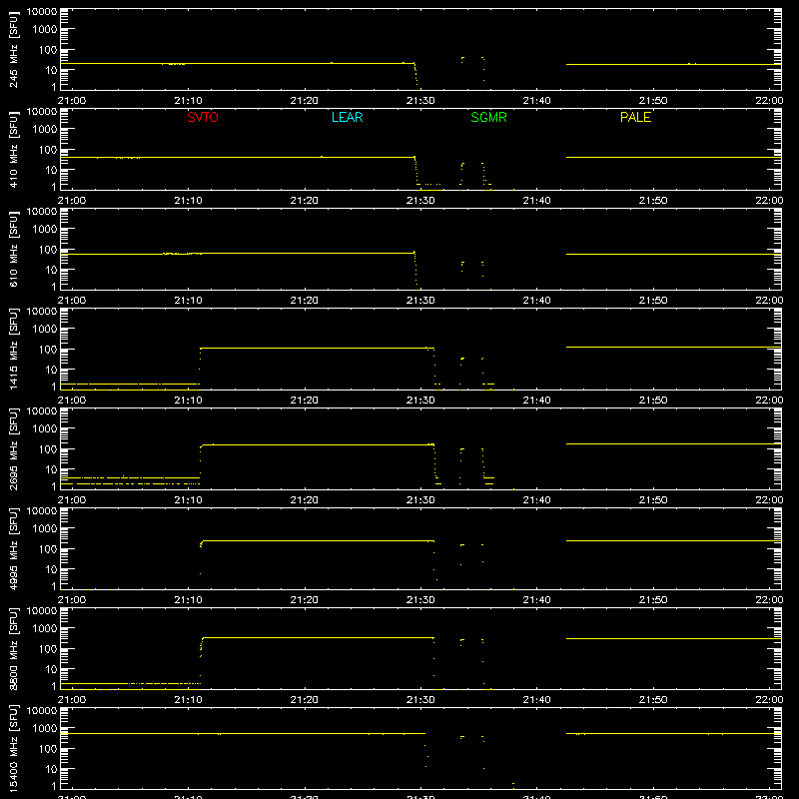Click 21:50 tick label under 1415 MHz plot
Image resolution: width=799 pixels, height=799 pixels.
[x=653, y=400]
